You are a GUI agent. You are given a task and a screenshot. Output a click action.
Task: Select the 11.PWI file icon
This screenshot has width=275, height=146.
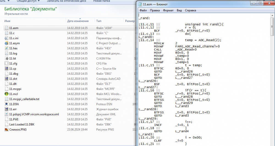(7, 119)
